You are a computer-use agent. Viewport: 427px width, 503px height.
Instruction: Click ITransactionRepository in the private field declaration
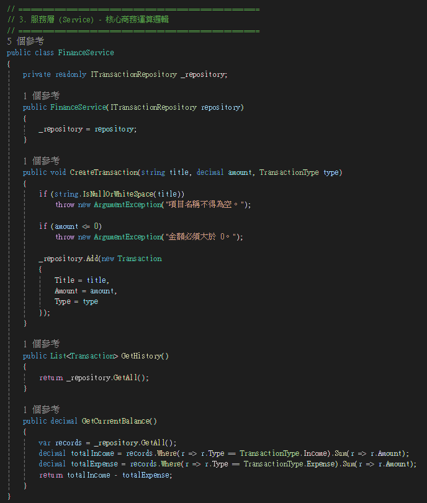click(x=133, y=74)
